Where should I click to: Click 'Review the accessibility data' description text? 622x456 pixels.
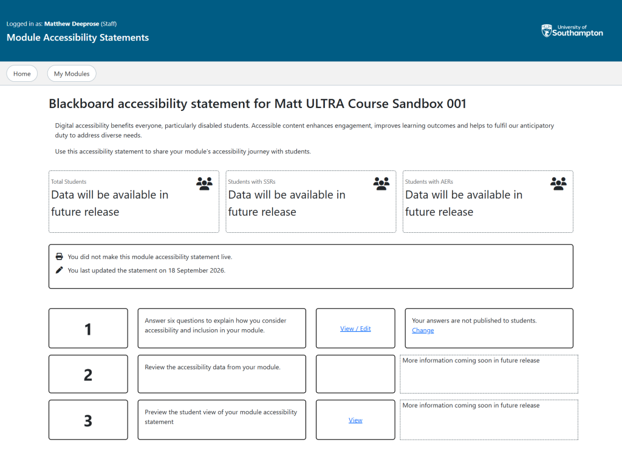click(213, 367)
